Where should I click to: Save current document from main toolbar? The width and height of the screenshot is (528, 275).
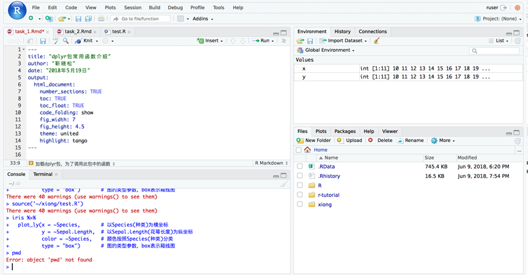[78, 18]
